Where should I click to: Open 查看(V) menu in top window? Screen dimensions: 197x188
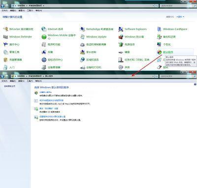coord(22,10)
